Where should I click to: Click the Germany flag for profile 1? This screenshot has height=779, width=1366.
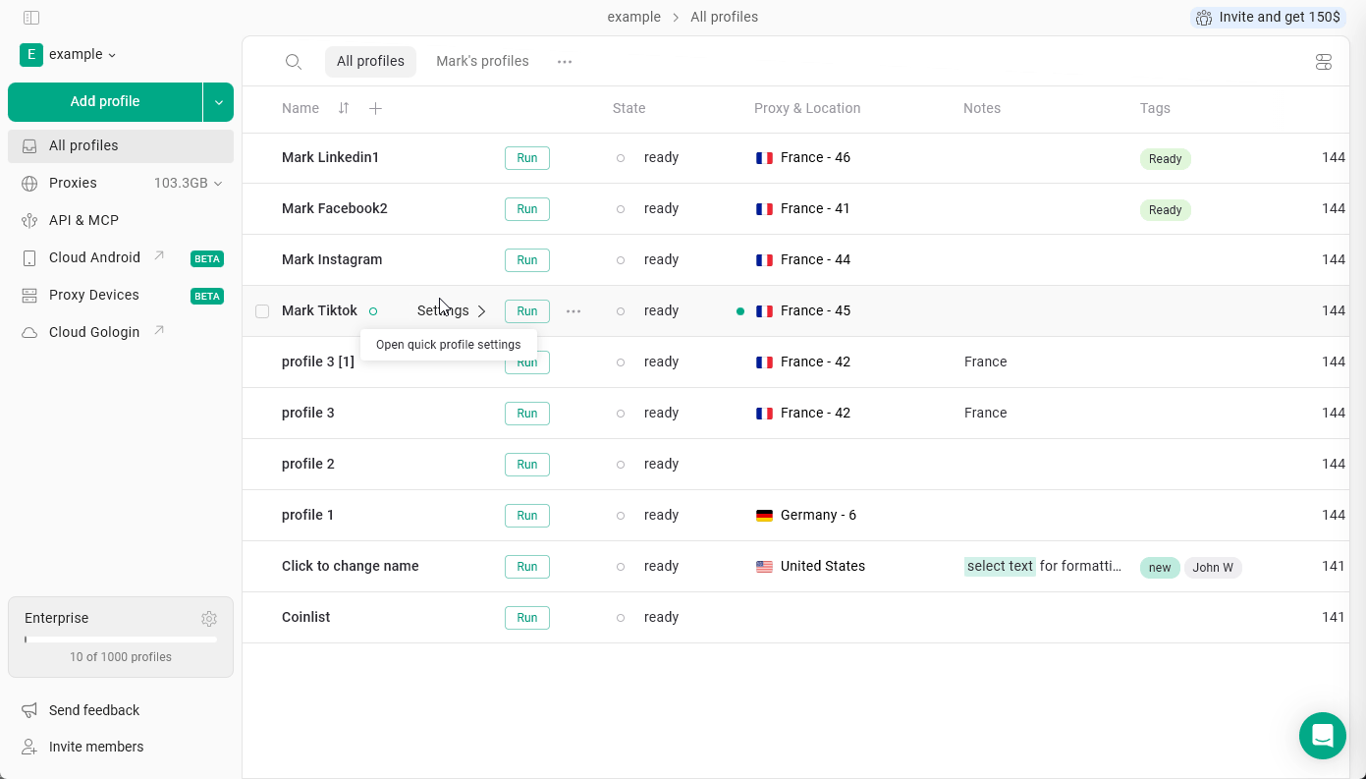764,516
